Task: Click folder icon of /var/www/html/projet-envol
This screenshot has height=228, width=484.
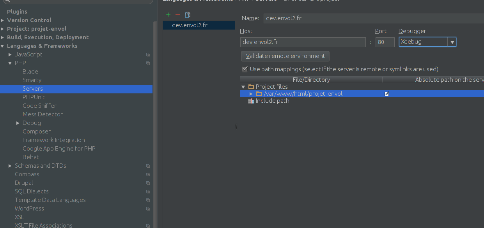Action: (x=259, y=94)
